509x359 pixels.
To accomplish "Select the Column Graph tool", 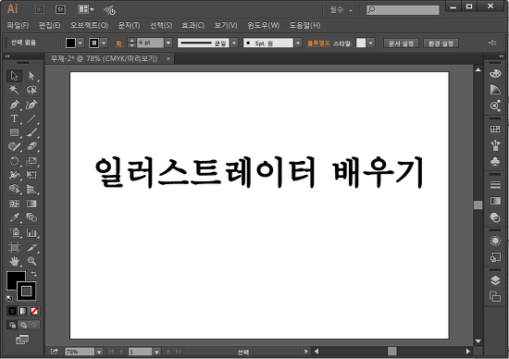I will [x=31, y=233].
